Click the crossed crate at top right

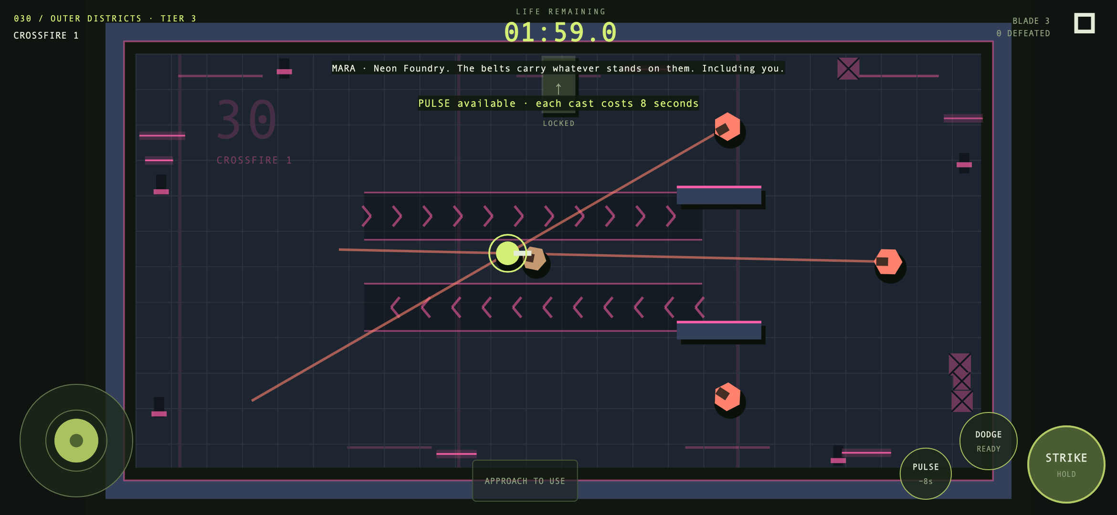[848, 69]
